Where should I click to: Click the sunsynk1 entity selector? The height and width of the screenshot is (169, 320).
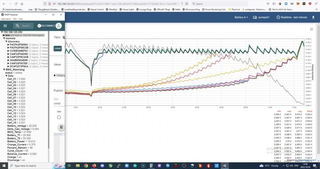(x=261, y=17)
